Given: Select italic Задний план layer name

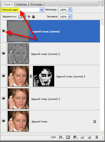Looking at the screenshot, I should (x=39, y=121).
